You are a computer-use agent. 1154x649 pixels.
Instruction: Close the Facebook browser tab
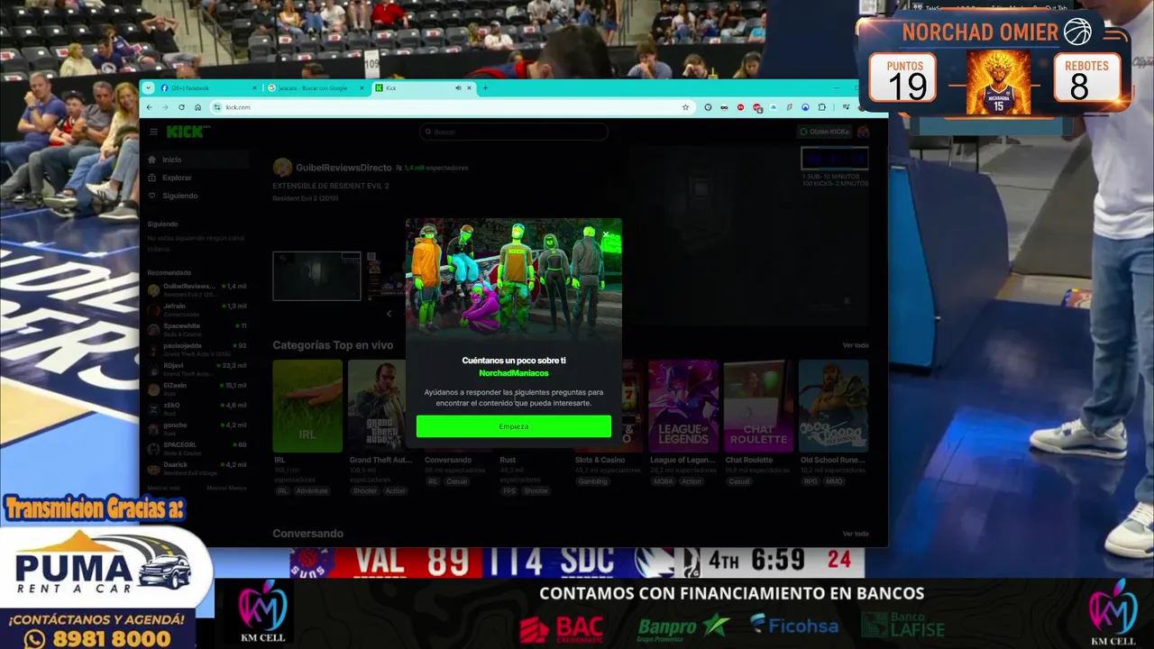255,88
